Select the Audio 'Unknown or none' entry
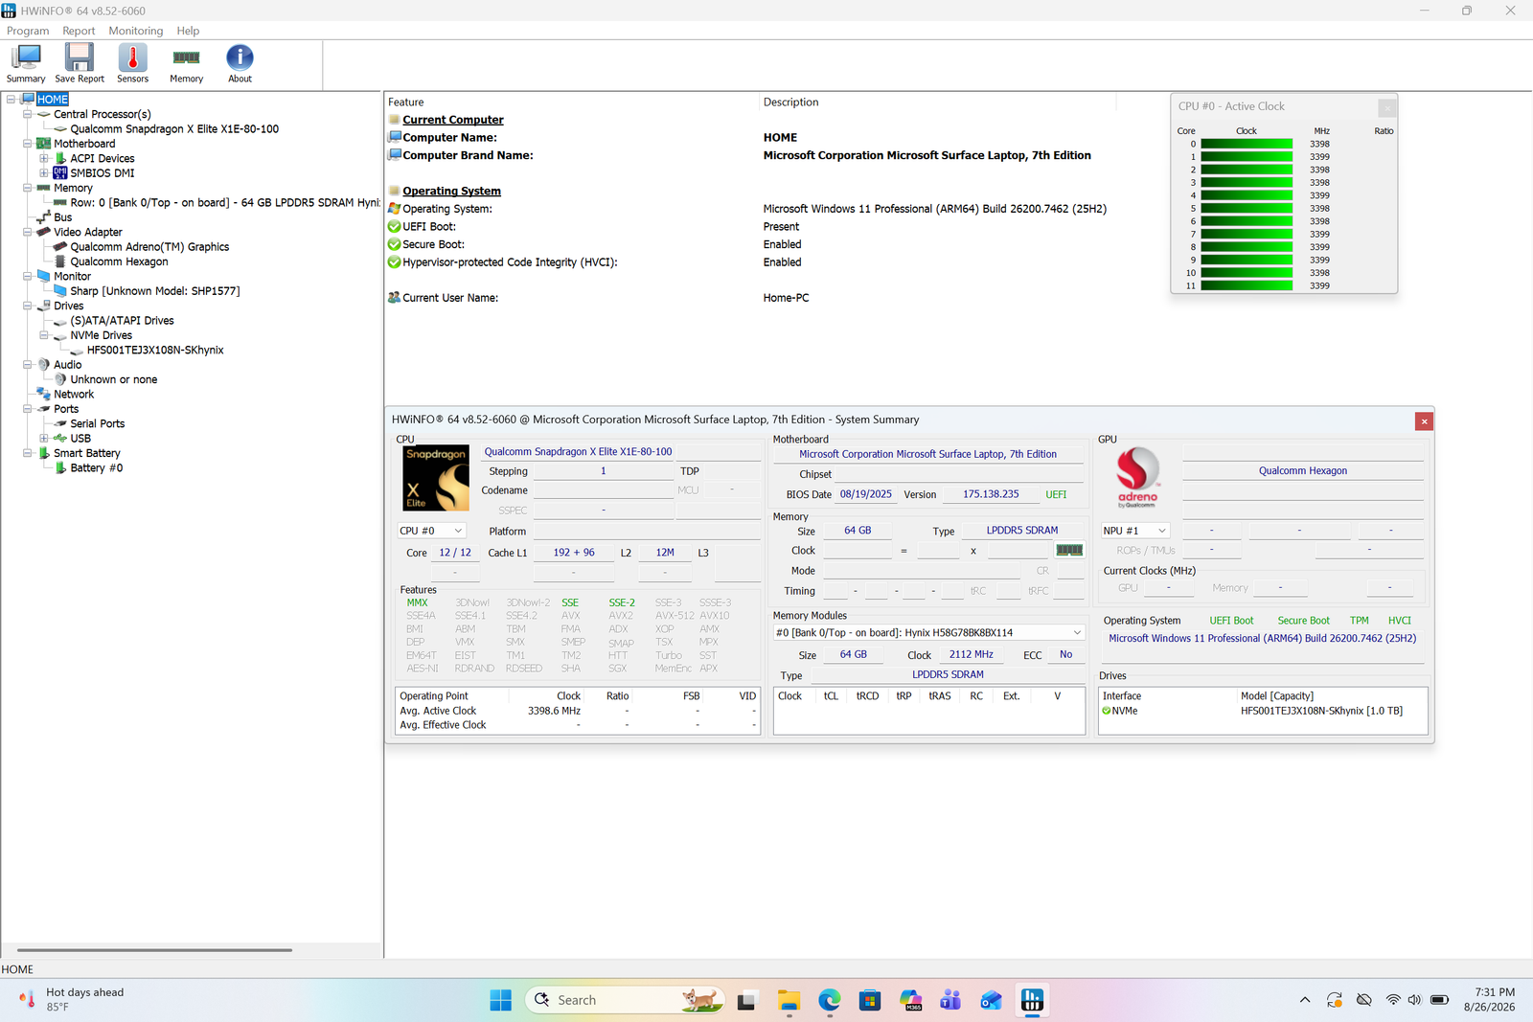The height and width of the screenshot is (1022, 1533). (x=113, y=379)
